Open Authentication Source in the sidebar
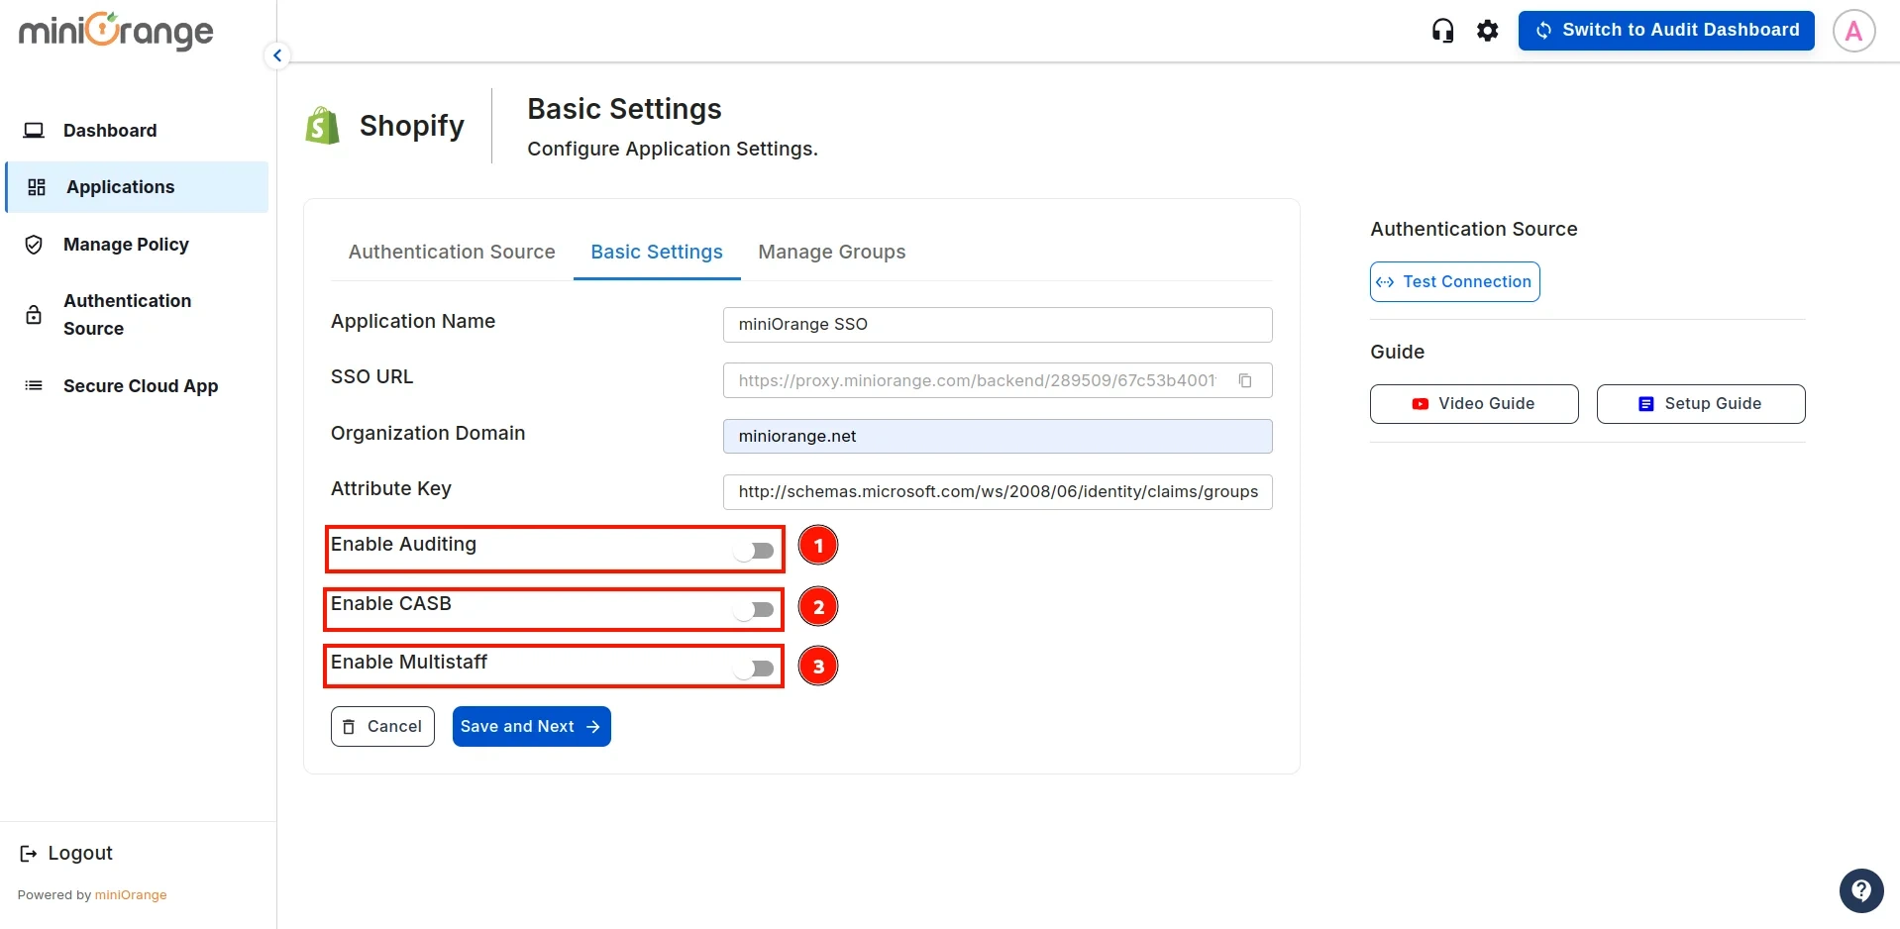Image resolution: width=1900 pixels, height=929 pixels. (33, 314)
